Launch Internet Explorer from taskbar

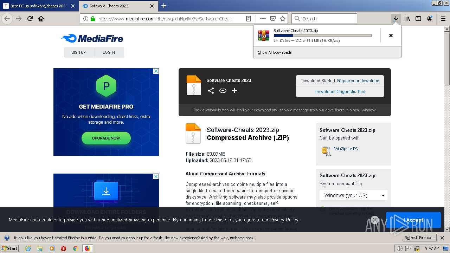pyautogui.click(x=28, y=248)
